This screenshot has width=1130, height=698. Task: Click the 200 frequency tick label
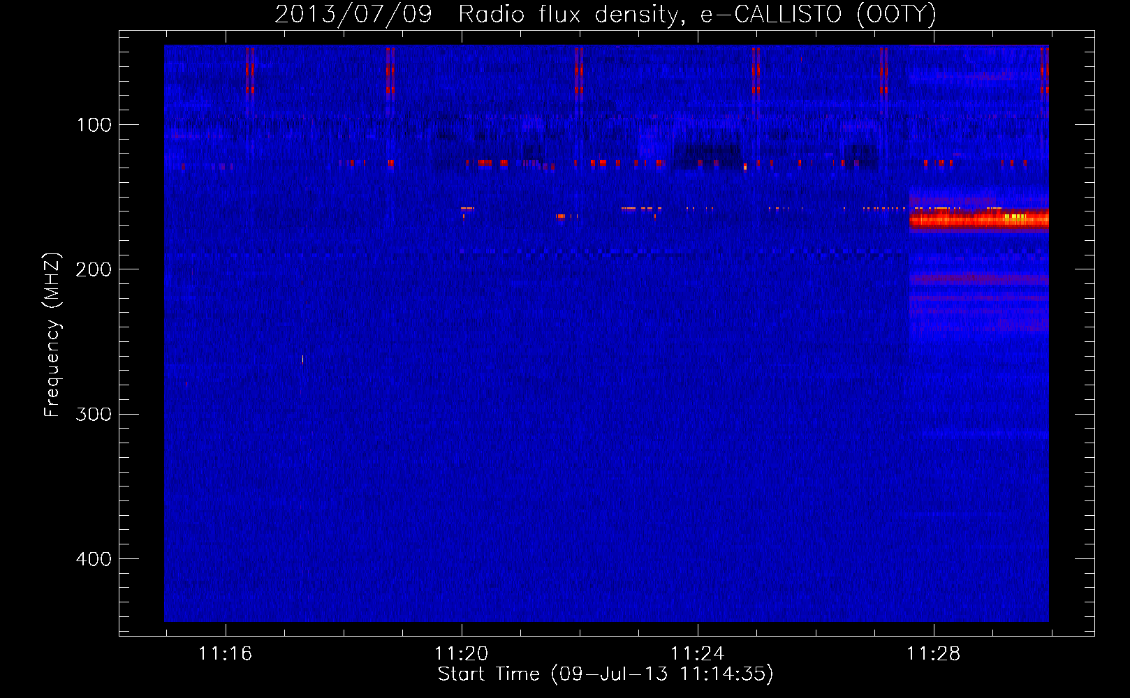94,269
